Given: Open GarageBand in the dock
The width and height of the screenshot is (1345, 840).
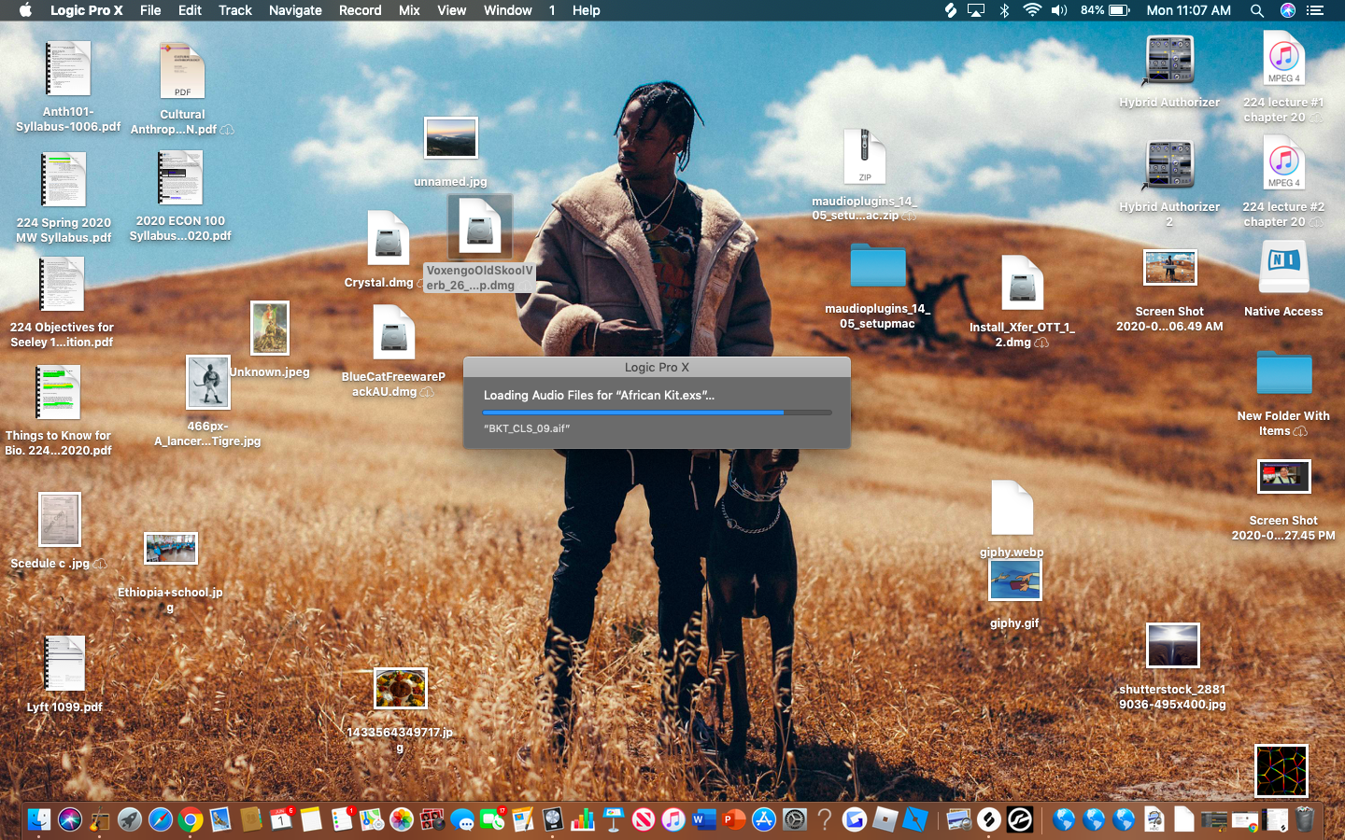Looking at the screenshot, I should click(x=100, y=819).
